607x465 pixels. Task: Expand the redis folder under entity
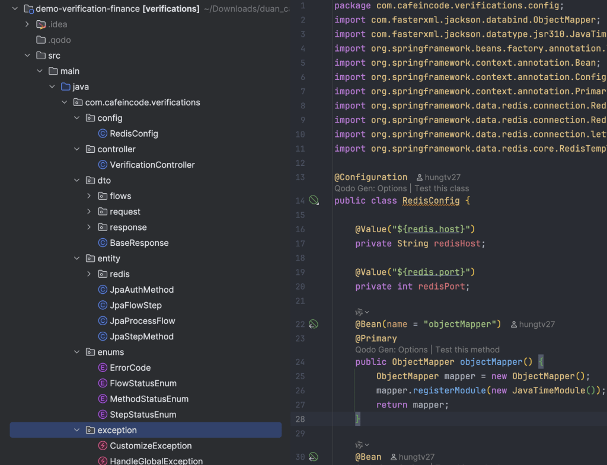(89, 274)
